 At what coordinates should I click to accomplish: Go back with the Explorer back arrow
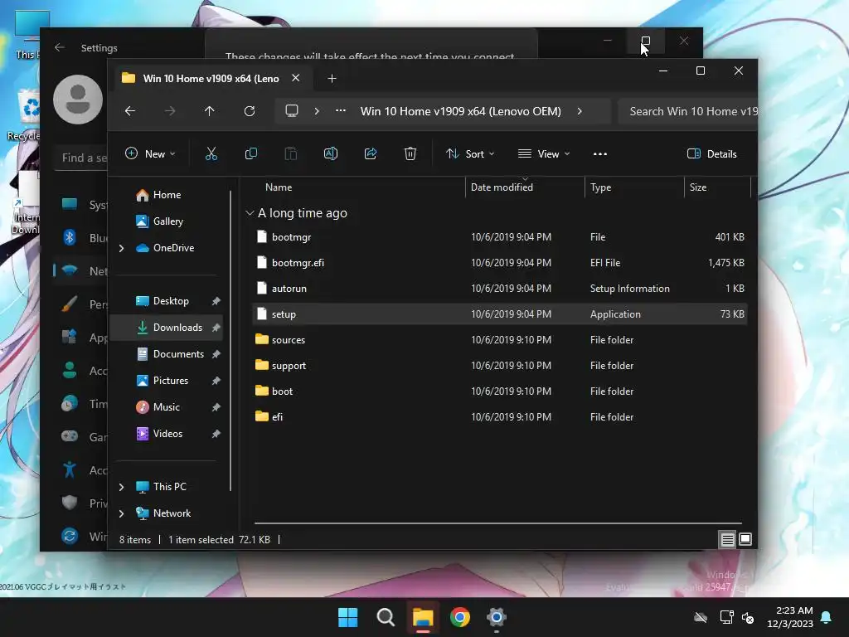(x=130, y=111)
